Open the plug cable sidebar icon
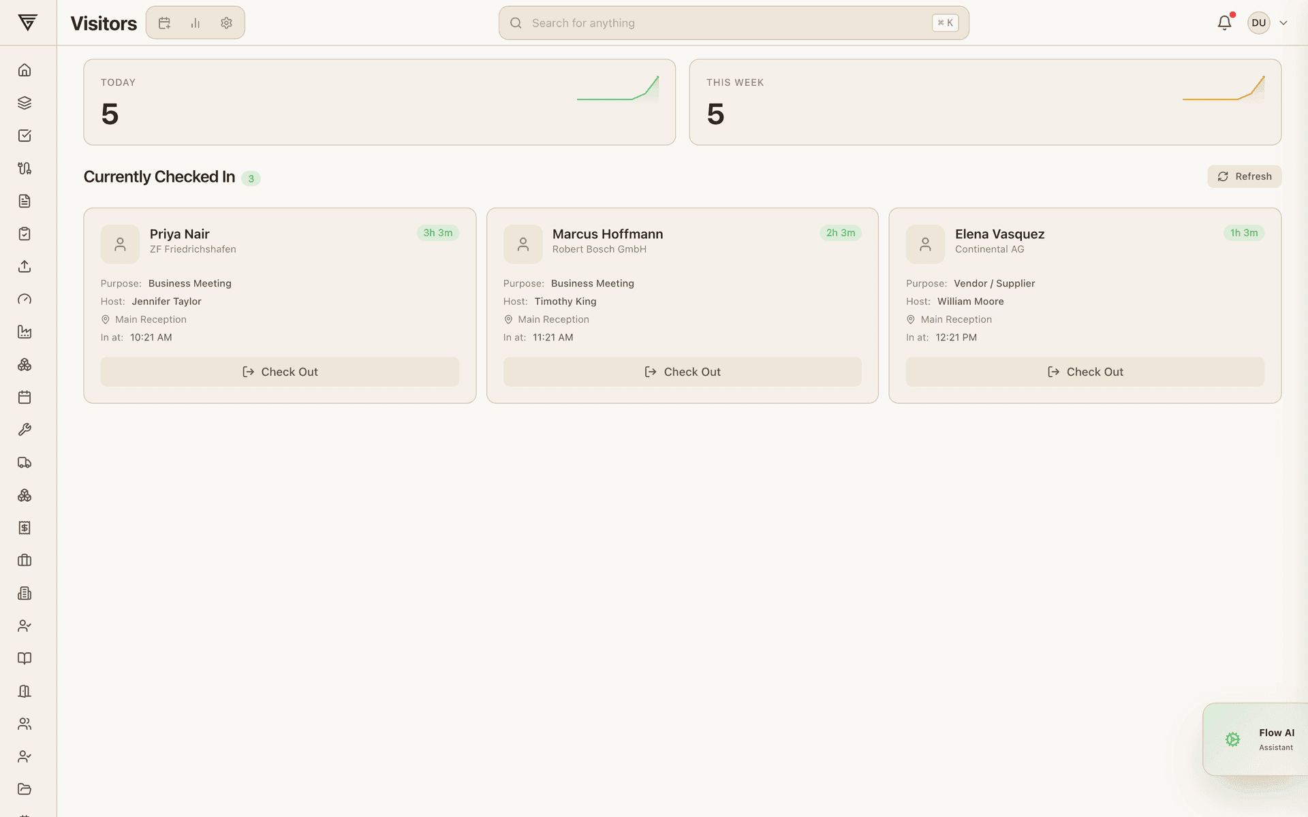1308x817 pixels. click(x=25, y=168)
